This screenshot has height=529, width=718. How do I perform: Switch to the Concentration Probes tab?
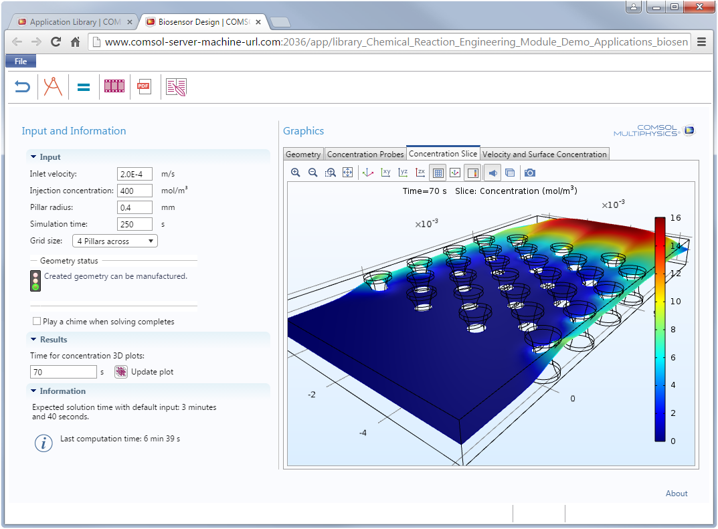pos(365,154)
